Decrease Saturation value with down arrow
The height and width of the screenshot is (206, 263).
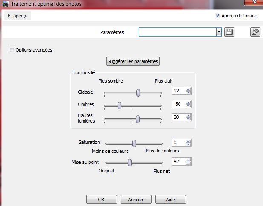click(188, 145)
